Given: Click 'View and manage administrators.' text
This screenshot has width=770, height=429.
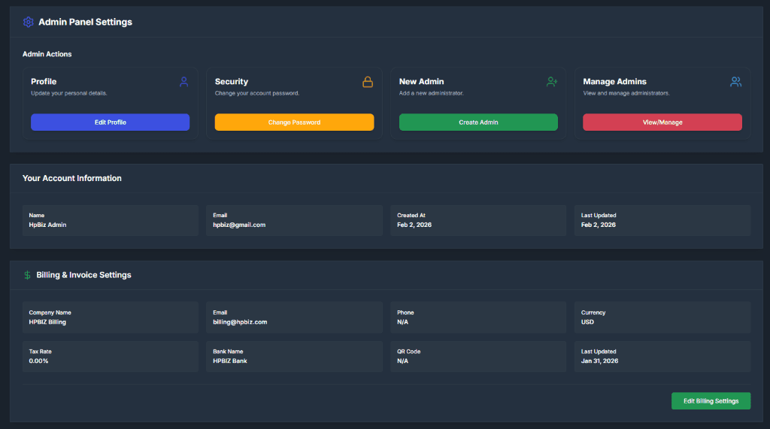Looking at the screenshot, I should [626, 93].
